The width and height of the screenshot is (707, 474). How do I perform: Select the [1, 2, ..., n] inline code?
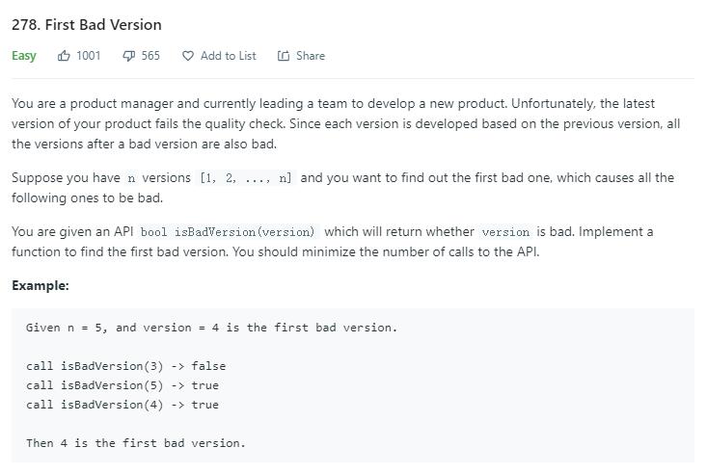tap(246, 178)
